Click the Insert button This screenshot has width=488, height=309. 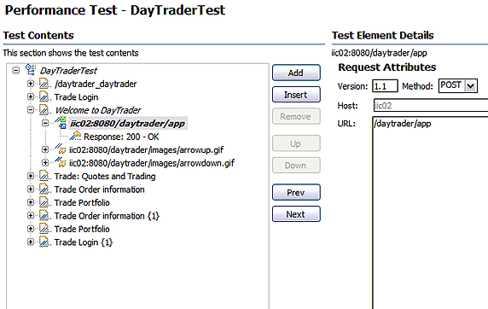[x=296, y=95]
